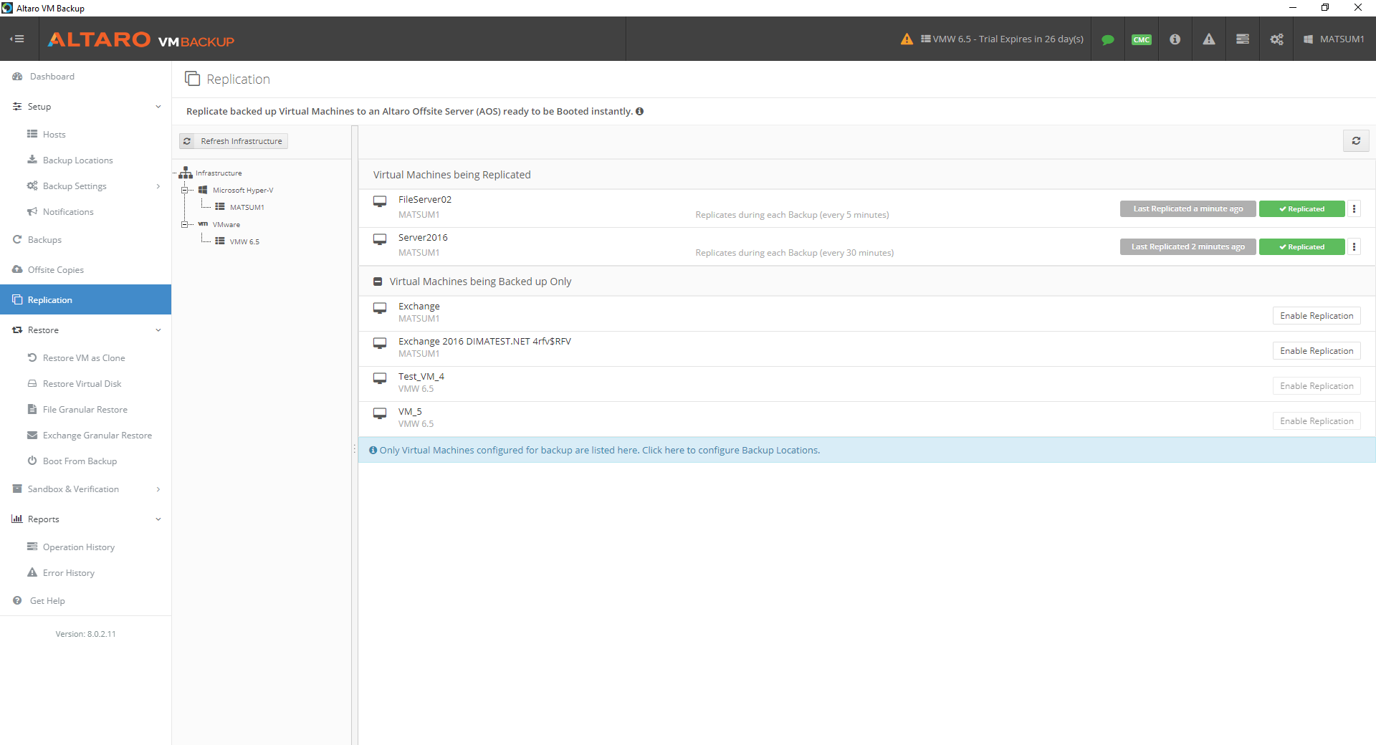
Task: Click the configure Backup Locations info link
Action: click(731, 451)
